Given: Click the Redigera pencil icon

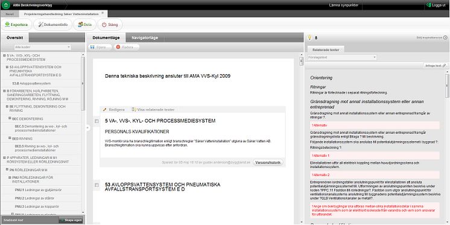Looking at the screenshot, I should (x=105, y=110).
